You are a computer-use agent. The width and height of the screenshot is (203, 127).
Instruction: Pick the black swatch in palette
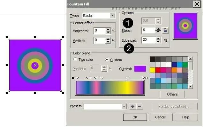point(153,59)
